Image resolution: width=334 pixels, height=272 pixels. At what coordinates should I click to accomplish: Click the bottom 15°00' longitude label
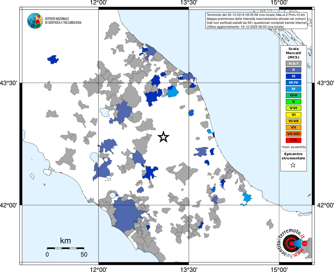tap(279, 269)
